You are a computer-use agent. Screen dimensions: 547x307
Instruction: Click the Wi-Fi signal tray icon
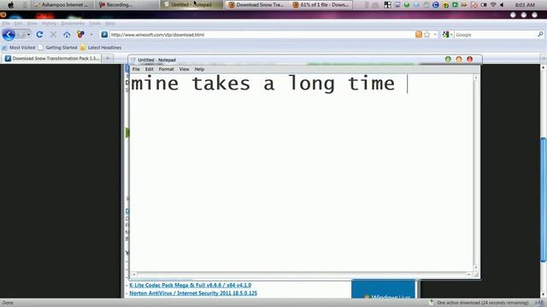pos(493,5)
